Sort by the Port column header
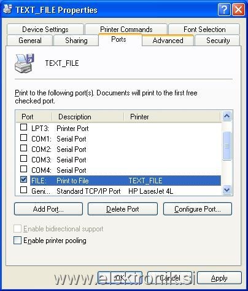This screenshot has height=291, width=248. (34, 117)
